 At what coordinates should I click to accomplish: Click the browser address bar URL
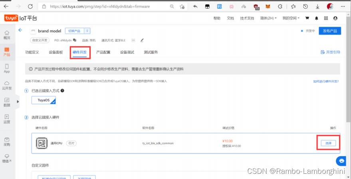[x=99, y=6]
